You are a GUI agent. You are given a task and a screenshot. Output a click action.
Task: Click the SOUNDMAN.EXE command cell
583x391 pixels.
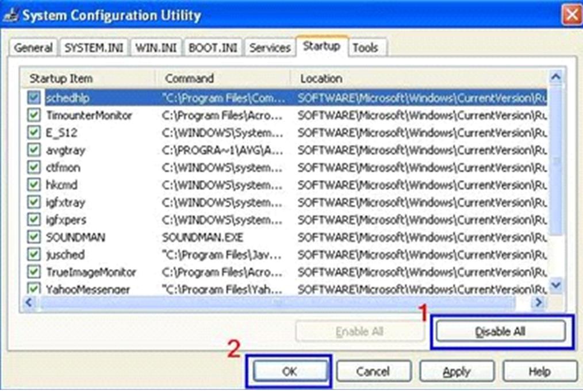tap(202, 237)
